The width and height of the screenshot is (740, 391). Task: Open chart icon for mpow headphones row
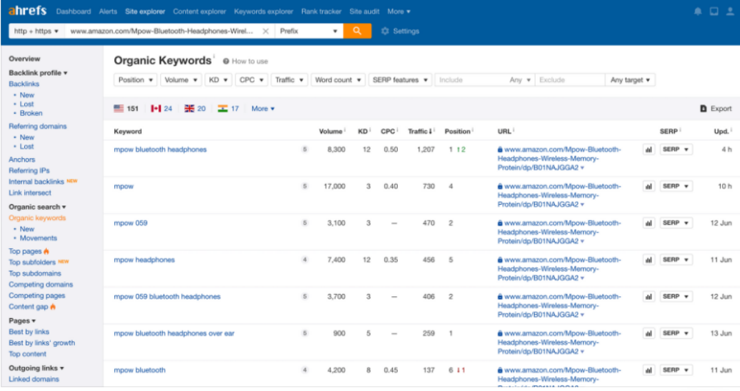coord(649,260)
